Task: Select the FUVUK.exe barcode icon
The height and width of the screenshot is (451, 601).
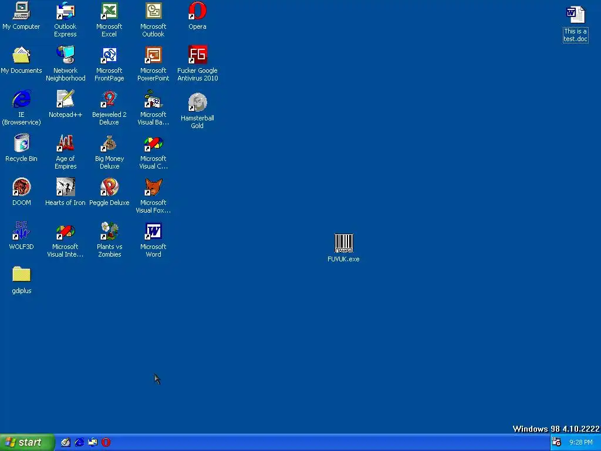Action: click(344, 243)
